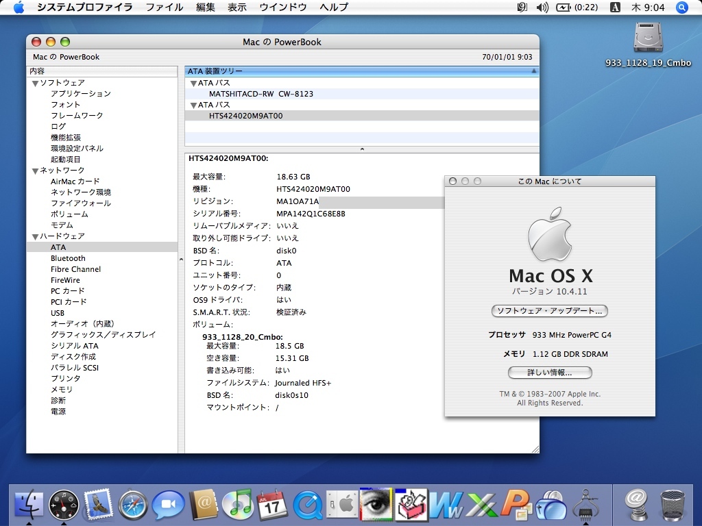
Task: Collapse the ハードウェア category triangle
Action: coord(35,236)
